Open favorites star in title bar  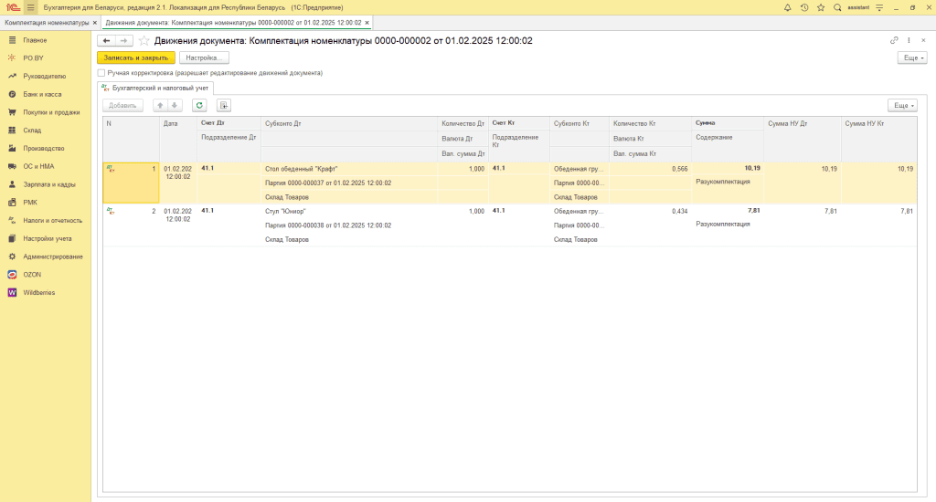click(821, 7)
